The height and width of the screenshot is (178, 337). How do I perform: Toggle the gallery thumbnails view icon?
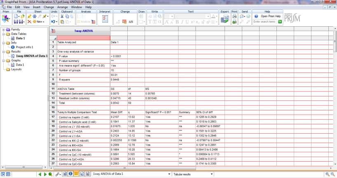[x=8, y=174]
